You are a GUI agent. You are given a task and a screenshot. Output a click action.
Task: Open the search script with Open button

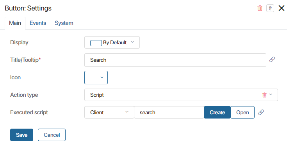[x=242, y=112]
